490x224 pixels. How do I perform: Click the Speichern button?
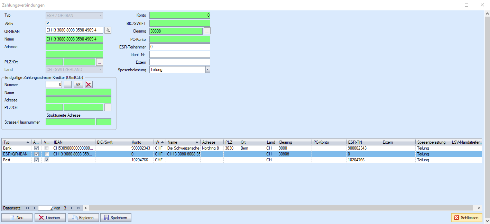click(x=116, y=218)
